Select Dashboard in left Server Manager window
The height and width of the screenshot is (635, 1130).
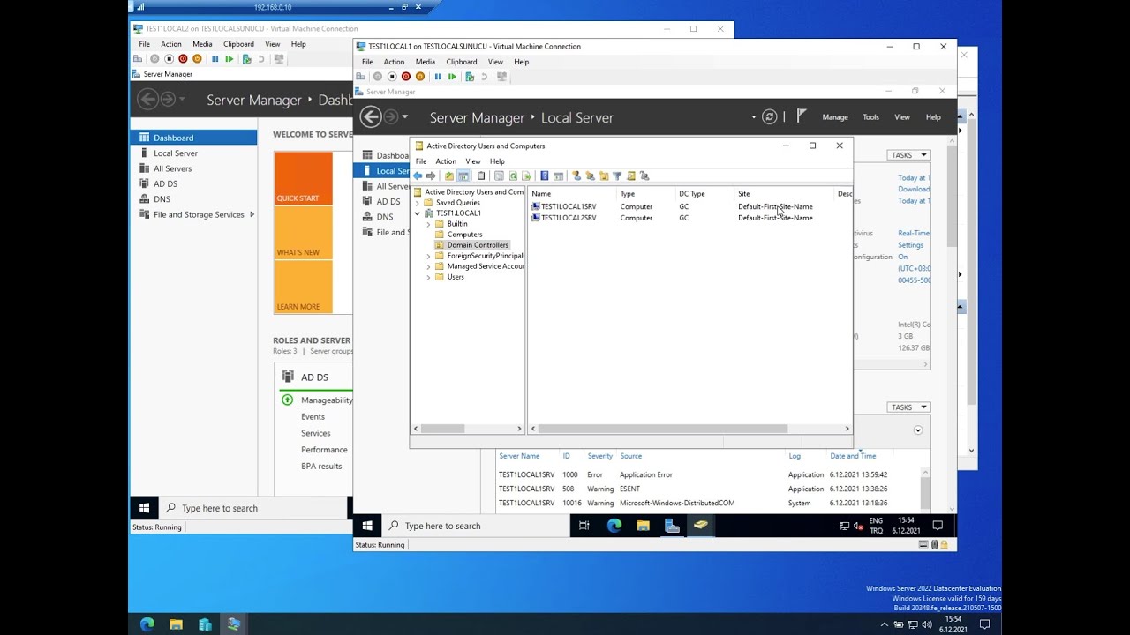point(193,138)
